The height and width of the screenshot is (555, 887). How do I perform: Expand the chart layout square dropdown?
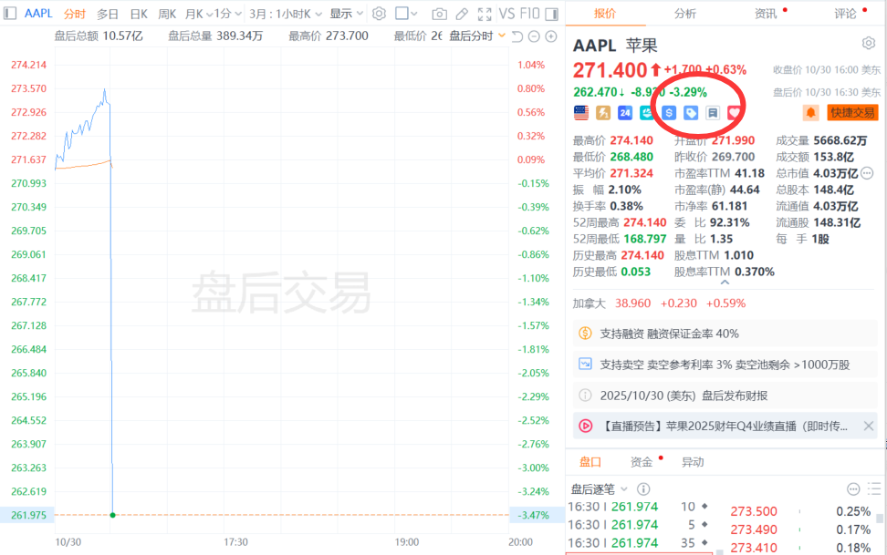[408, 14]
